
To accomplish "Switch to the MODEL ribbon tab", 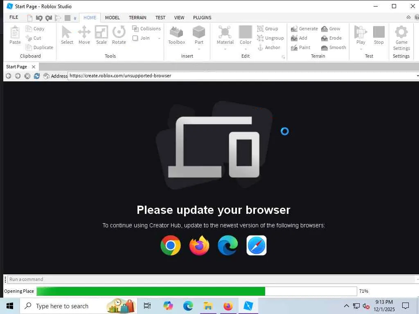I will pos(112,17).
